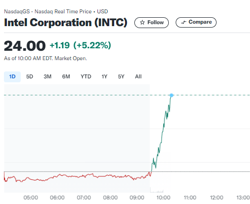Click the 09:00 time axis label
Image resolution: width=250 pixels, height=204 pixels.
point(137,198)
